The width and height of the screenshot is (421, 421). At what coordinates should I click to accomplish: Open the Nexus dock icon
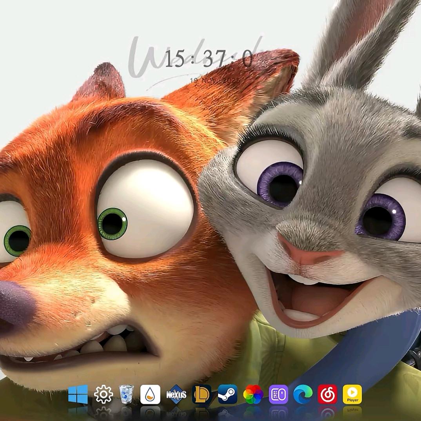[176, 394]
